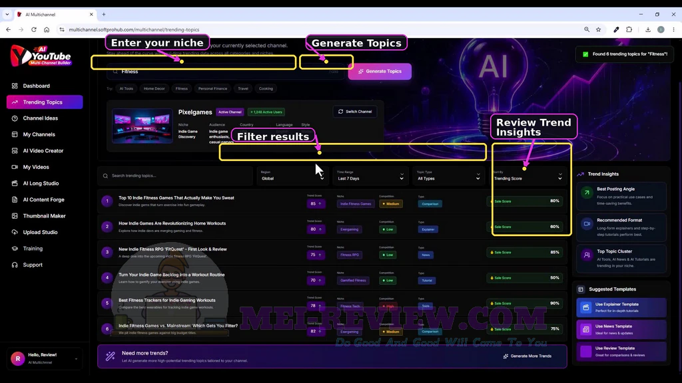Click the browser reload icon
The height and width of the screenshot is (383, 682).
[33, 29]
